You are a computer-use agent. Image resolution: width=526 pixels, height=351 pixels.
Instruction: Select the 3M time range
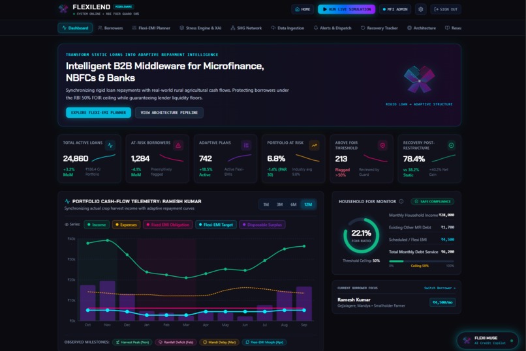click(x=280, y=204)
